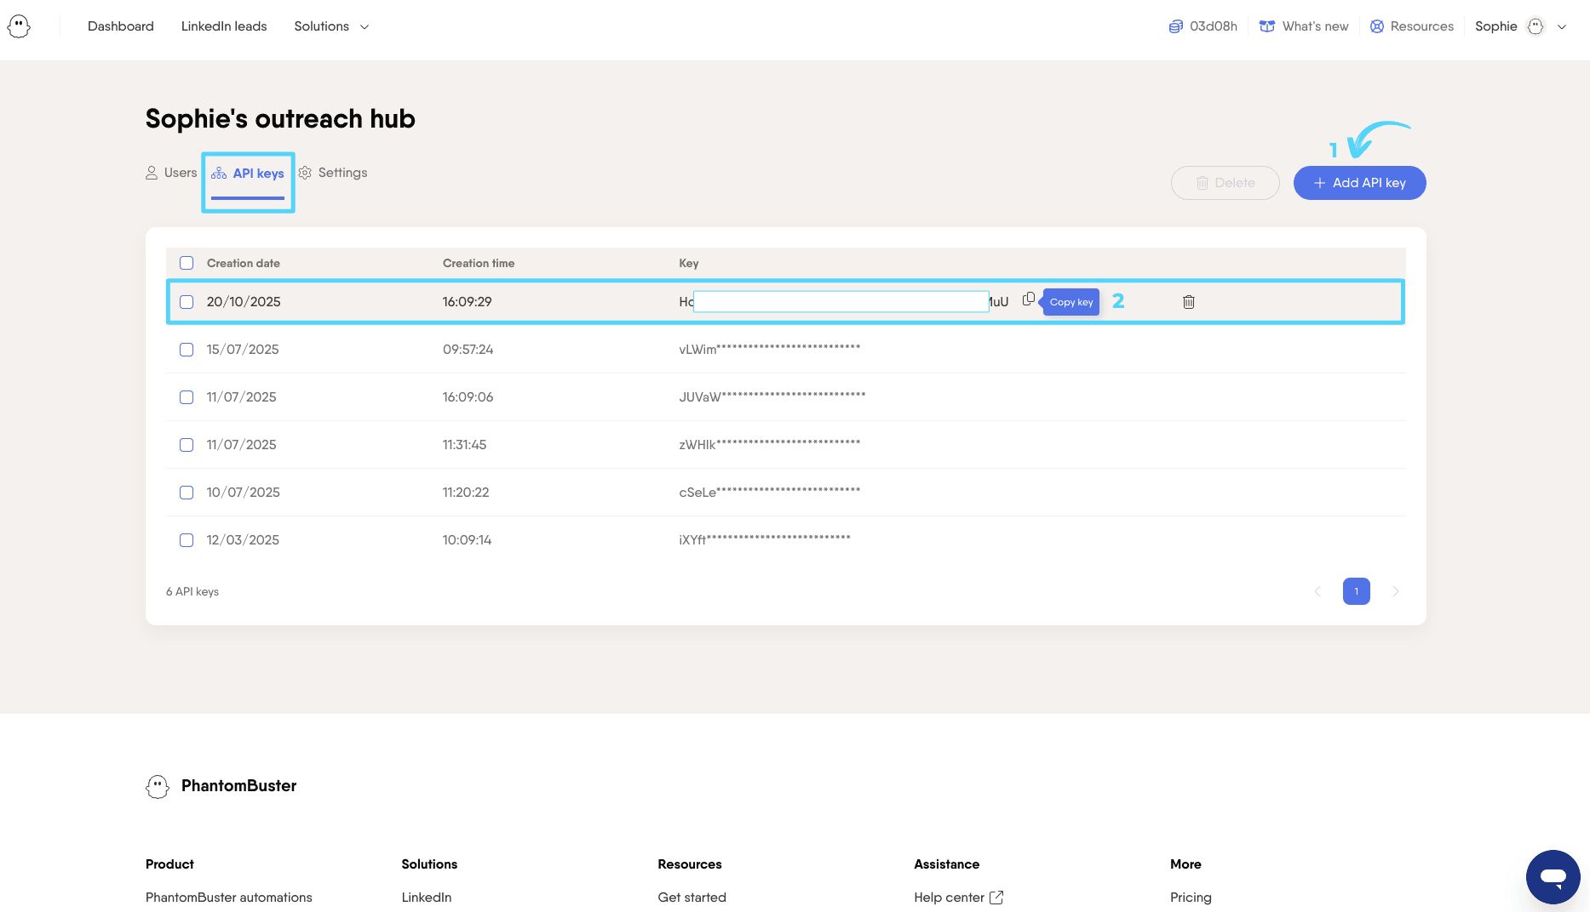The width and height of the screenshot is (1590, 912).
Task: Click the iXYft masked key text
Action: click(764, 539)
